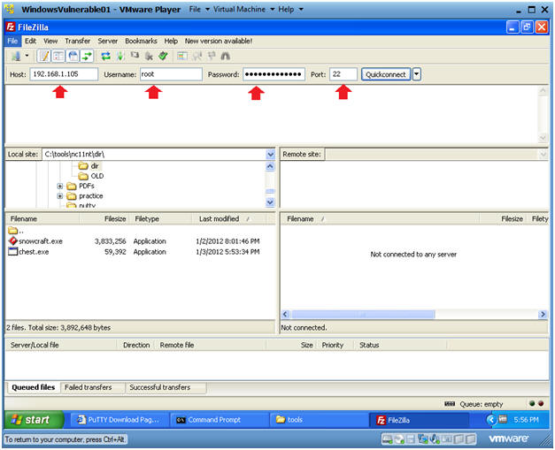Open the Transfer menu
The image size is (555, 450).
pyautogui.click(x=78, y=41)
